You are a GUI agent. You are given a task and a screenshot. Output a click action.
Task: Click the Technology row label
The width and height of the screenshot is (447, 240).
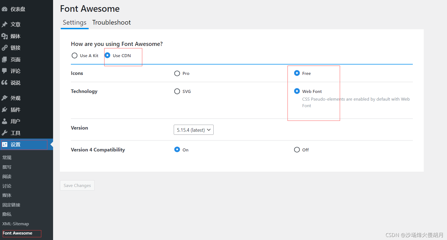[x=84, y=91]
